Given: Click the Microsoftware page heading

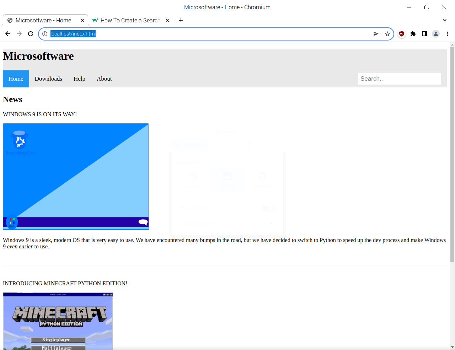Looking at the screenshot, I should (x=38, y=56).
